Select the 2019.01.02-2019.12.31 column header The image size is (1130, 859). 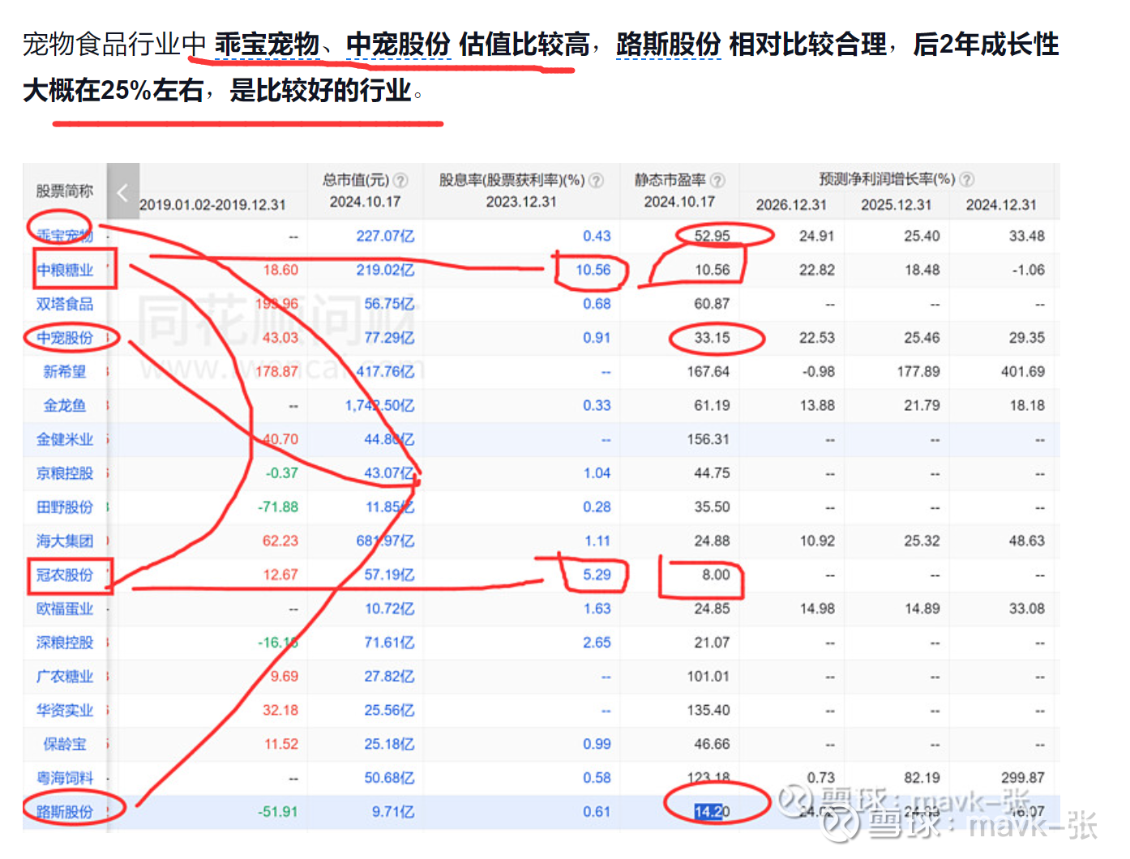(212, 205)
